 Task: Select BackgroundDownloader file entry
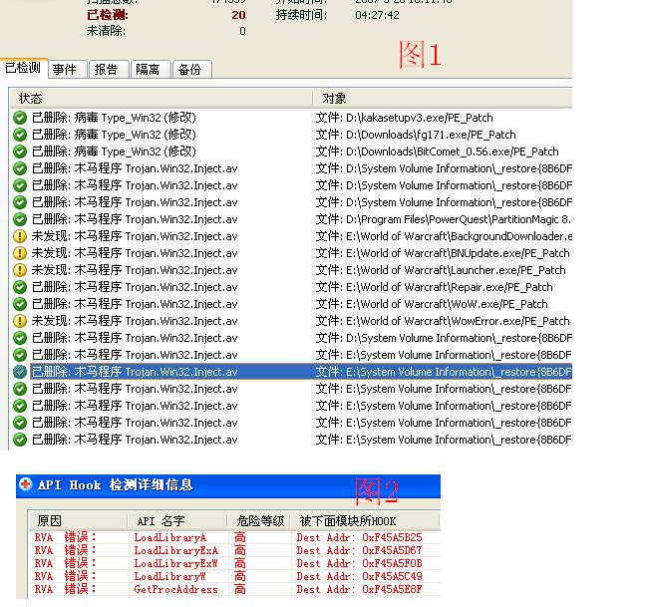pos(444,236)
